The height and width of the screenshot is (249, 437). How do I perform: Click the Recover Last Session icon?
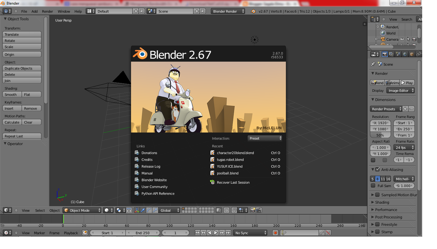[x=212, y=182]
